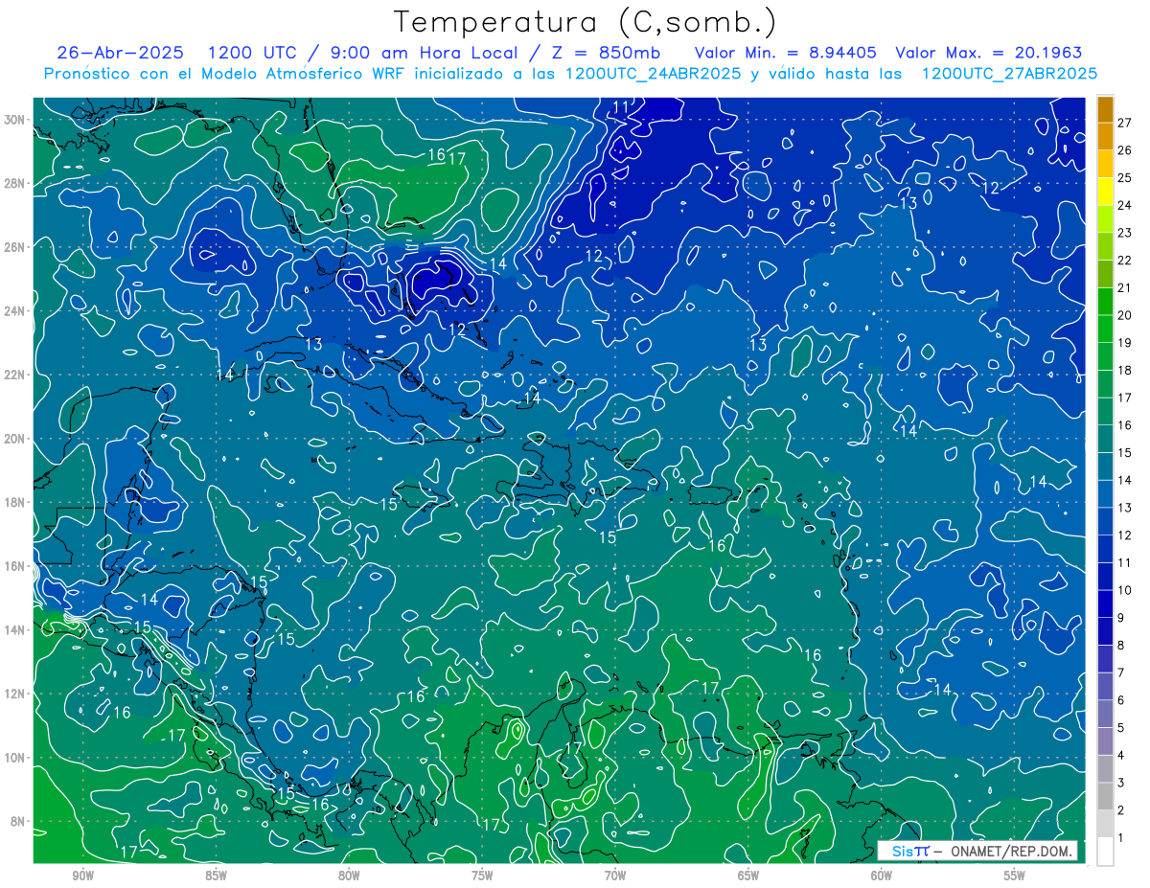
Task: Click the color bar segment labeled 22
Action: coord(1105,247)
